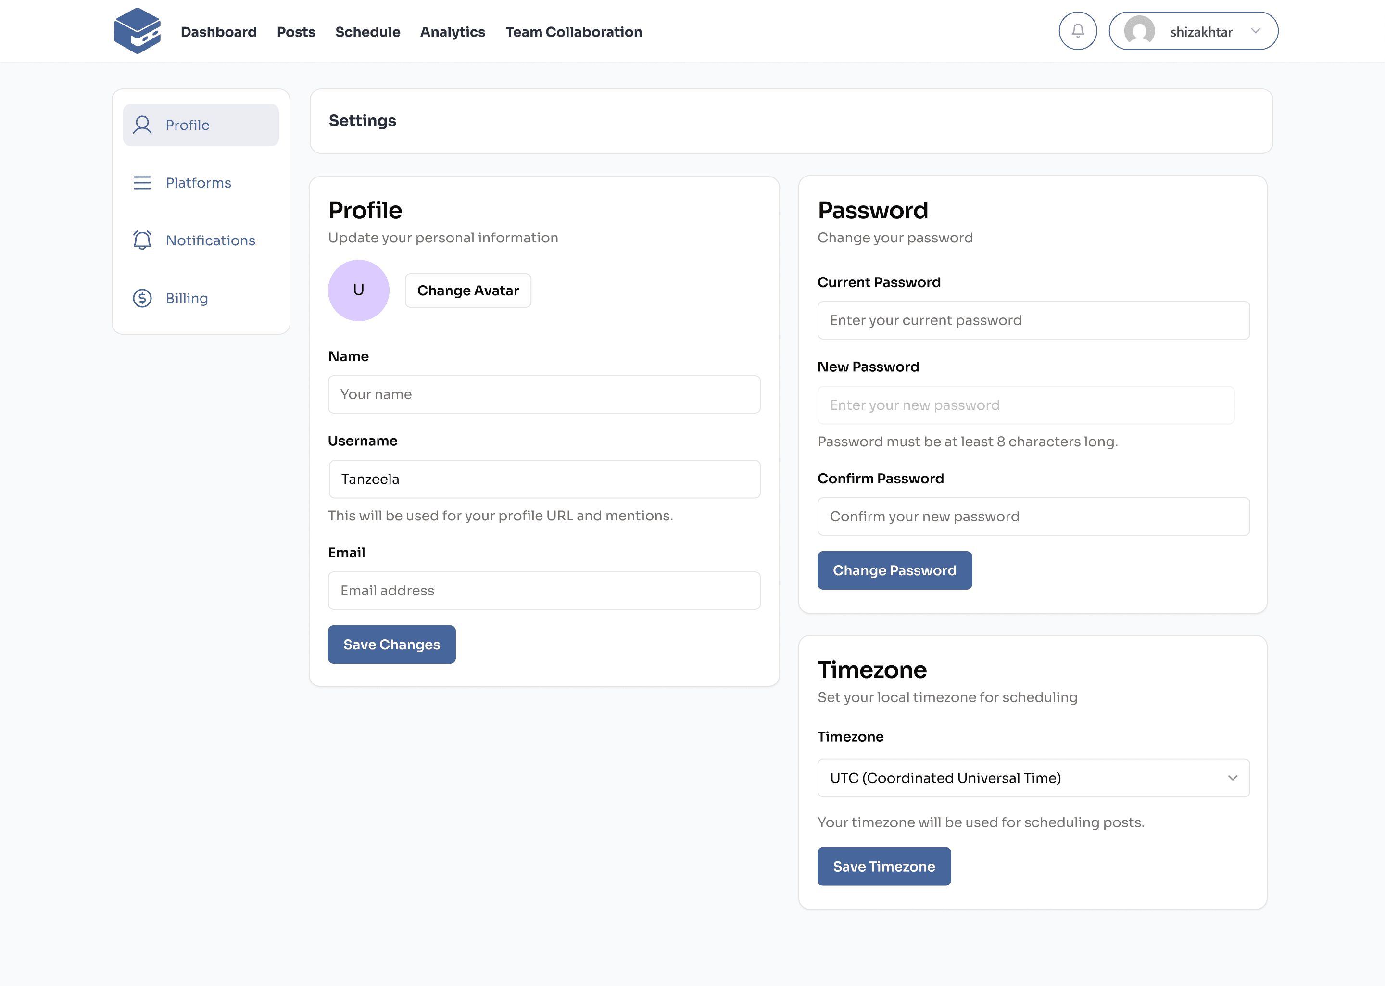
Task: Click the Save Changes button
Action: click(x=391, y=644)
